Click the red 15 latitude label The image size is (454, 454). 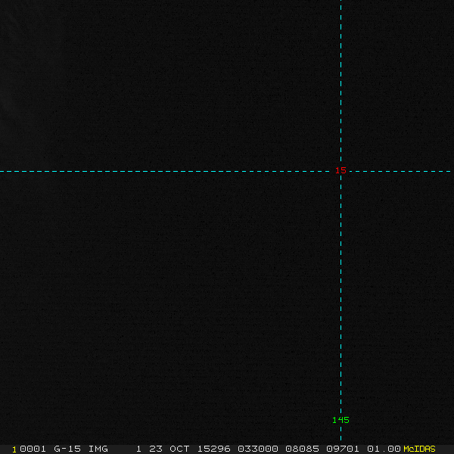pyautogui.click(x=340, y=170)
